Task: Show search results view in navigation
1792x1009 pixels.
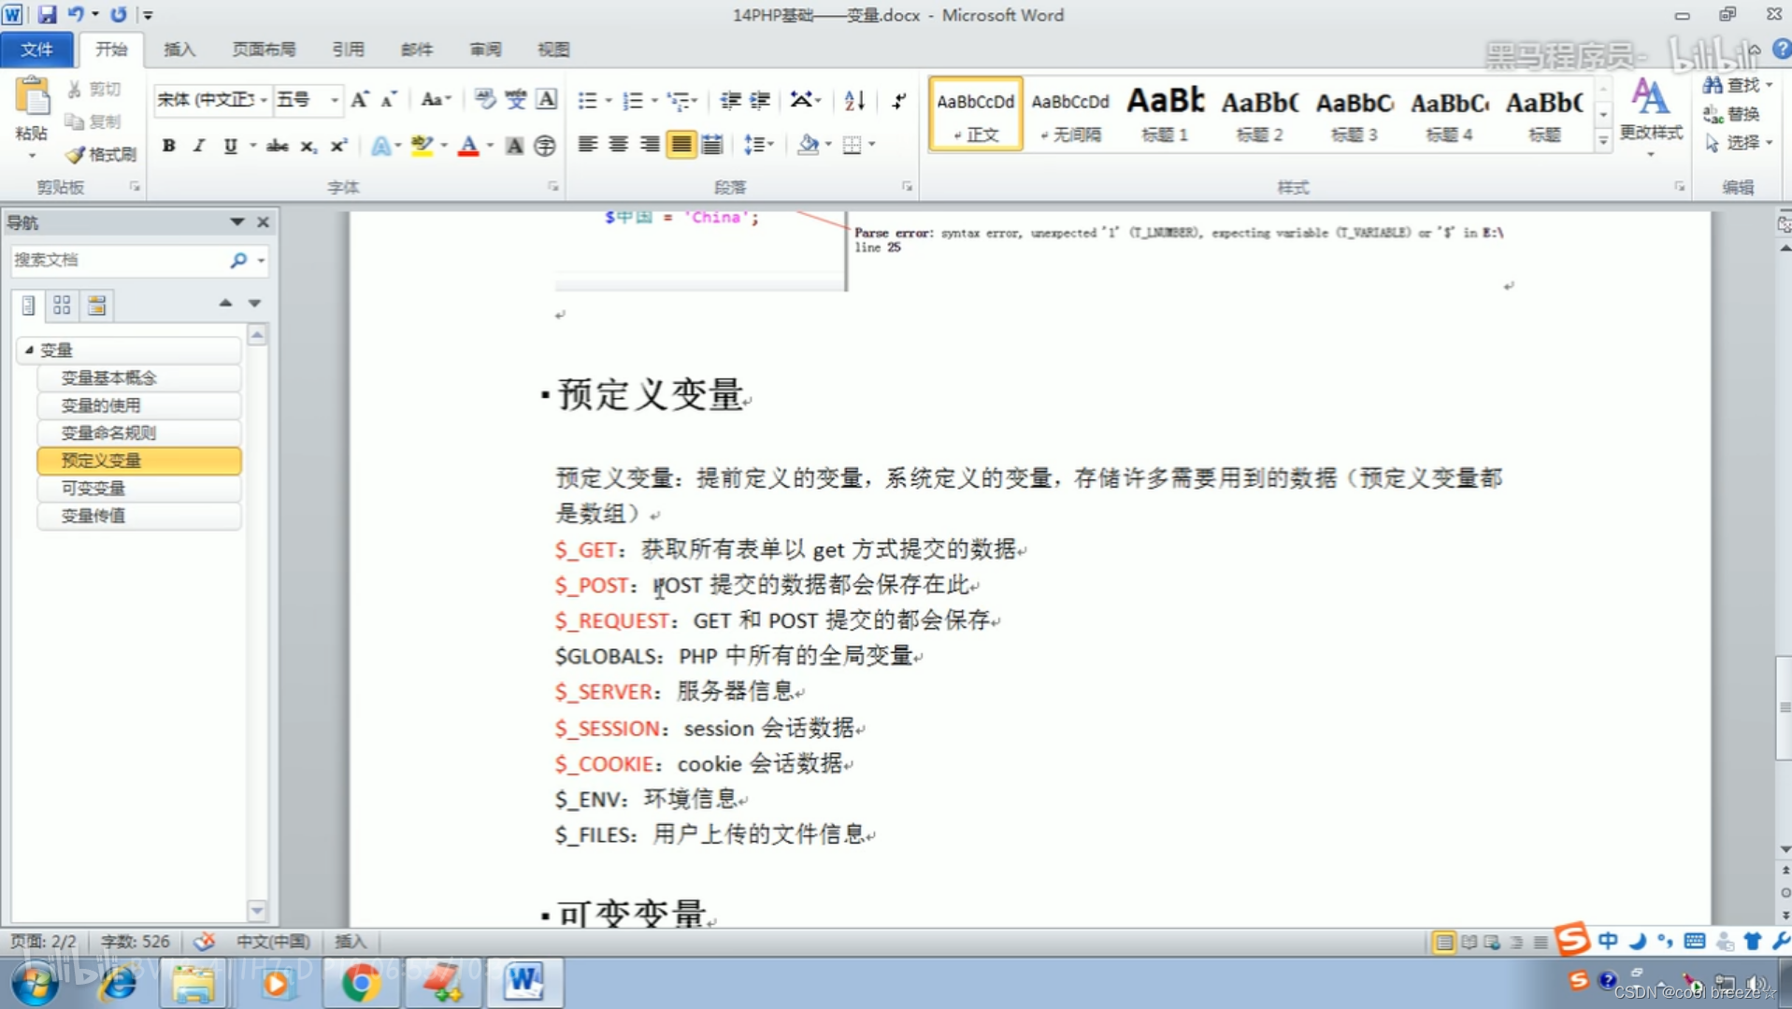Action: [96, 305]
